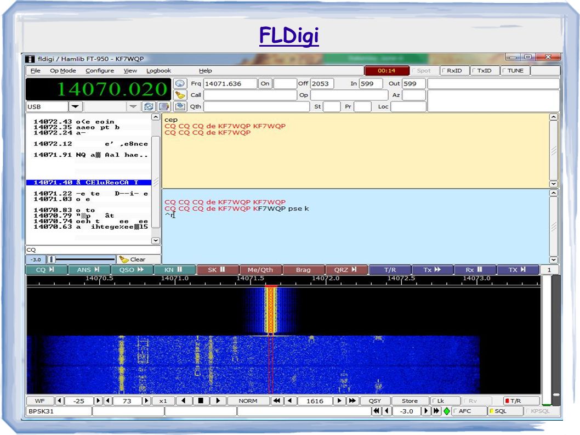Click the NORM waterfall speed button
This screenshot has width=580, height=435.
(248, 400)
